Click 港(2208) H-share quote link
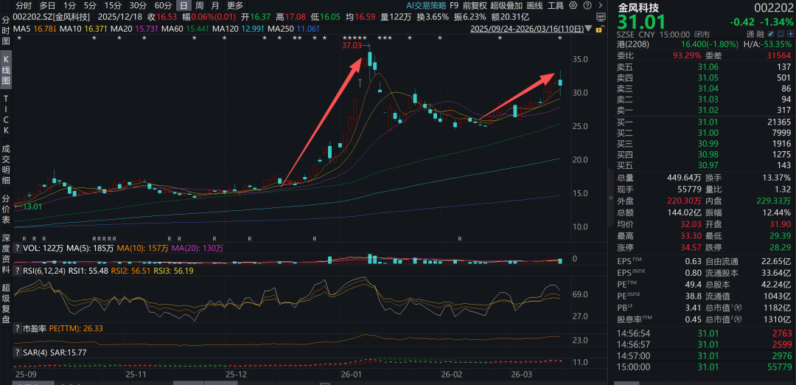The width and height of the screenshot is (796, 385). (634, 44)
